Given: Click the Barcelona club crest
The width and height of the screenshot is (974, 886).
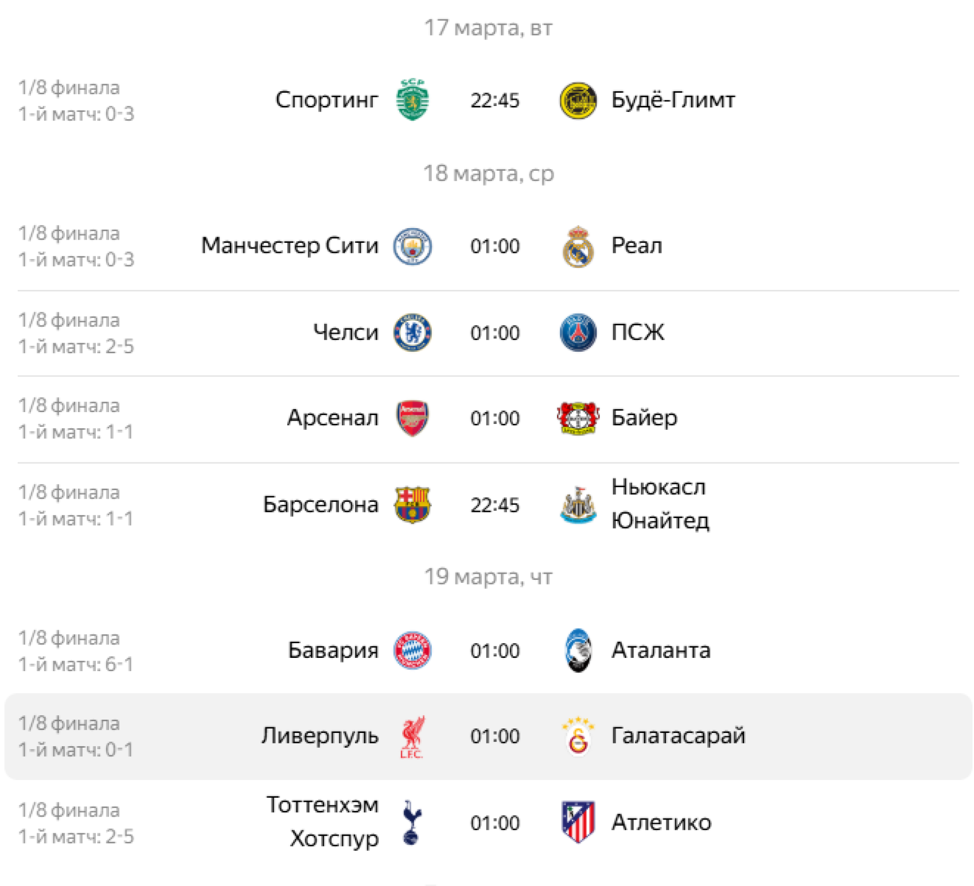Looking at the screenshot, I should (x=412, y=505).
